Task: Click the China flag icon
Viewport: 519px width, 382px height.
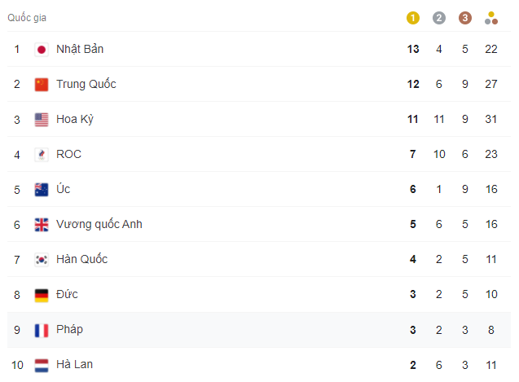Action: coord(42,85)
